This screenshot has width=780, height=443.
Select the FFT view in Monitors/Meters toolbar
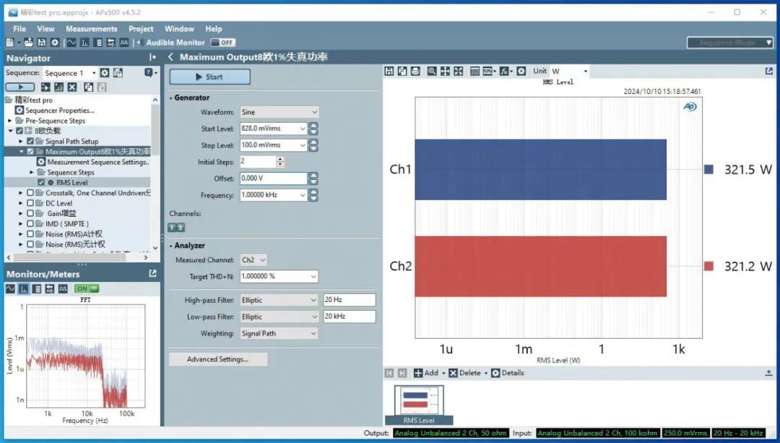(23, 288)
